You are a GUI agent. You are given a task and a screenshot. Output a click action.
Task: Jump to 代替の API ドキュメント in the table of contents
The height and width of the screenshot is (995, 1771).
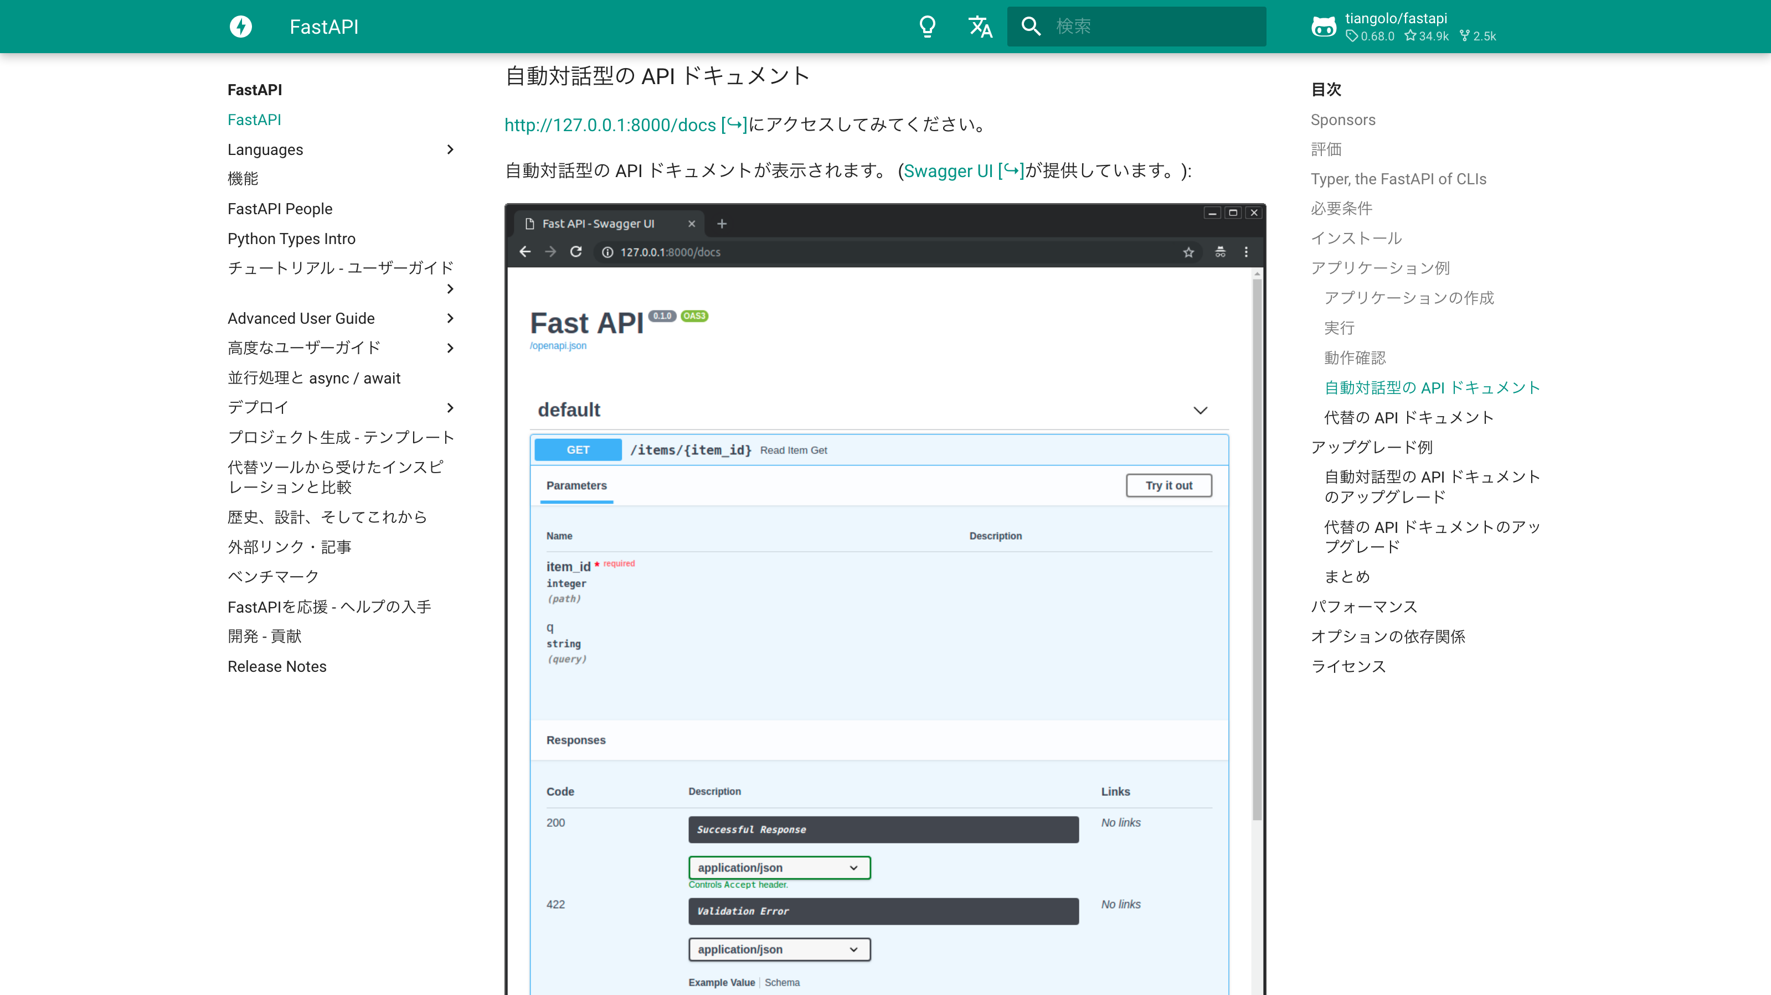[x=1409, y=417]
